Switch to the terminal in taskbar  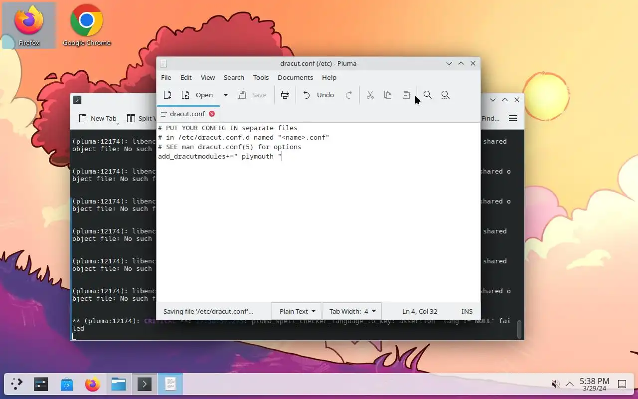click(x=145, y=384)
